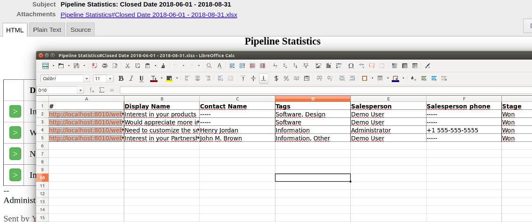Expand the Highlighting Color dropdown arrow
The width and height of the screenshot is (532, 222).
coord(177,78)
